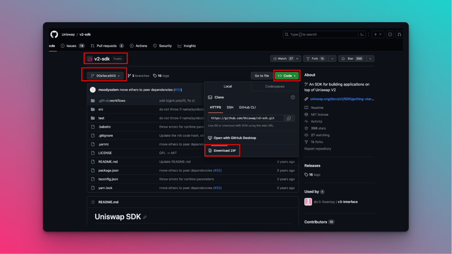452x254 pixels.
Task: Click the Go to file button
Action: (262, 76)
